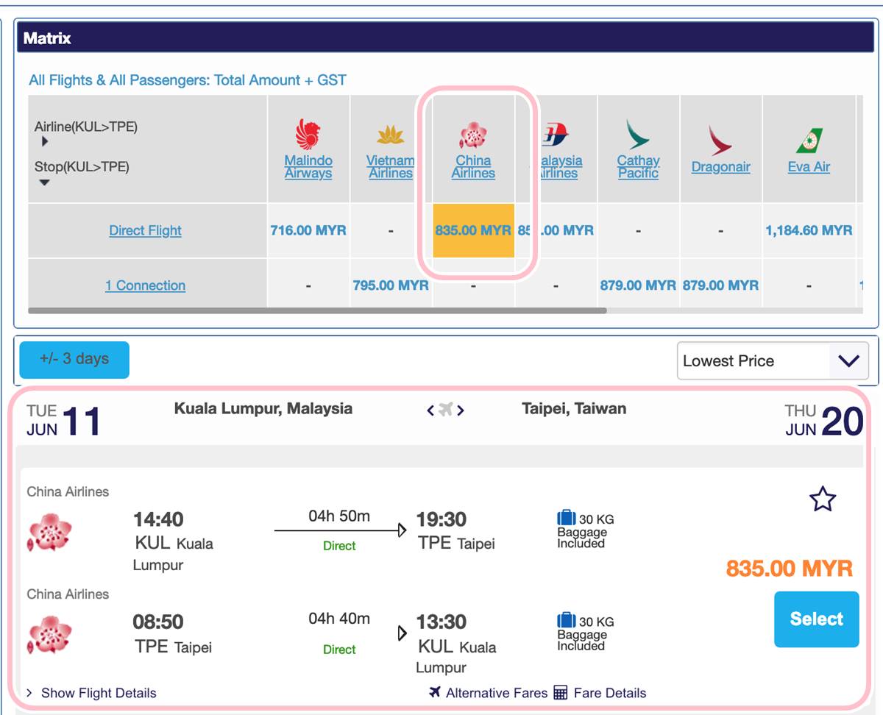Screen dimensions: 883x715
Task: Click the calculator icon beside Fare Details
Action: click(561, 692)
